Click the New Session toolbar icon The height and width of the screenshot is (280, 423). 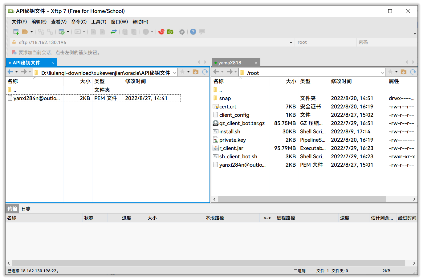tap(16, 32)
